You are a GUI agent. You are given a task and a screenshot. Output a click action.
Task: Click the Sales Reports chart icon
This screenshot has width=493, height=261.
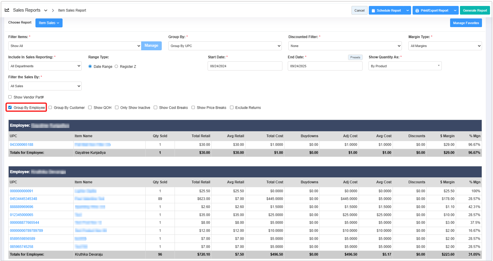pos(7,10)
